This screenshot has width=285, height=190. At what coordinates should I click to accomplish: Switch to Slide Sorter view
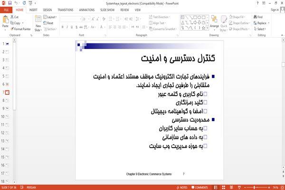(224, 188)
